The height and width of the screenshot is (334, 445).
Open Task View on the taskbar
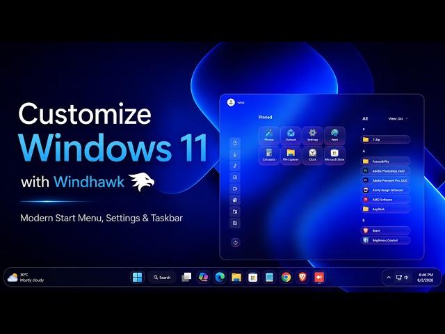[186, 277]
